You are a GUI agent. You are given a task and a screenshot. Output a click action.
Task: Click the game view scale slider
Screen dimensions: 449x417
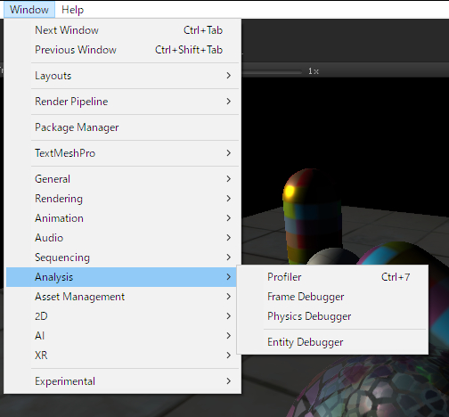272,71
